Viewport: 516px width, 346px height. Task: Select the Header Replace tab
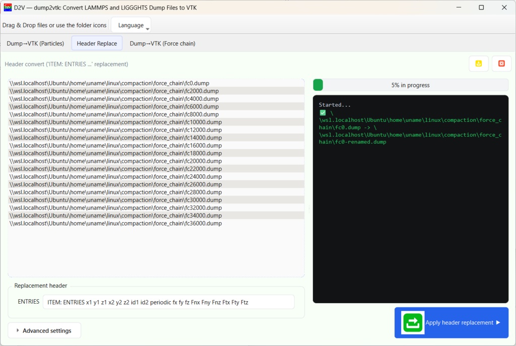point(97,43)
